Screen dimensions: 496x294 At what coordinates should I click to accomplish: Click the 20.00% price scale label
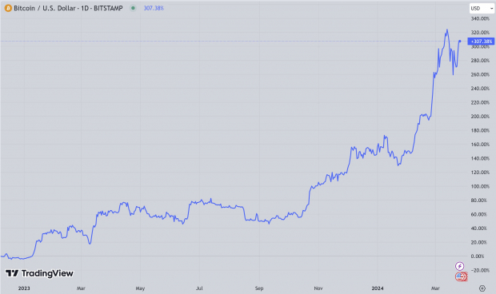coord(478,242)
